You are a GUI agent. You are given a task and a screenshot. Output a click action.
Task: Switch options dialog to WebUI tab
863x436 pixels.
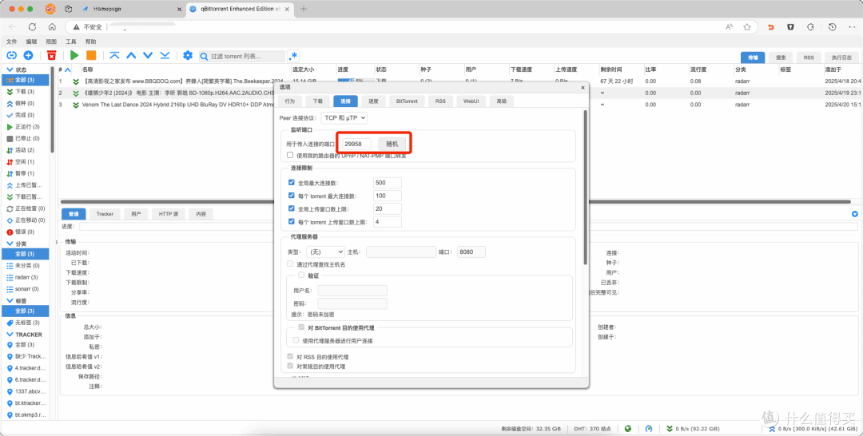pos(471,101)
